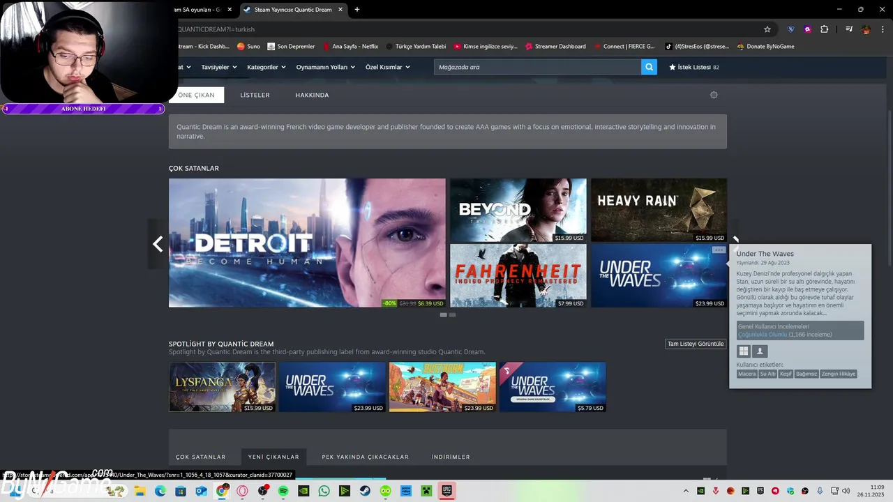Open Steam from the taskbar
The height and width of the screenshot is (502, 893).
(x=365, y=491)
